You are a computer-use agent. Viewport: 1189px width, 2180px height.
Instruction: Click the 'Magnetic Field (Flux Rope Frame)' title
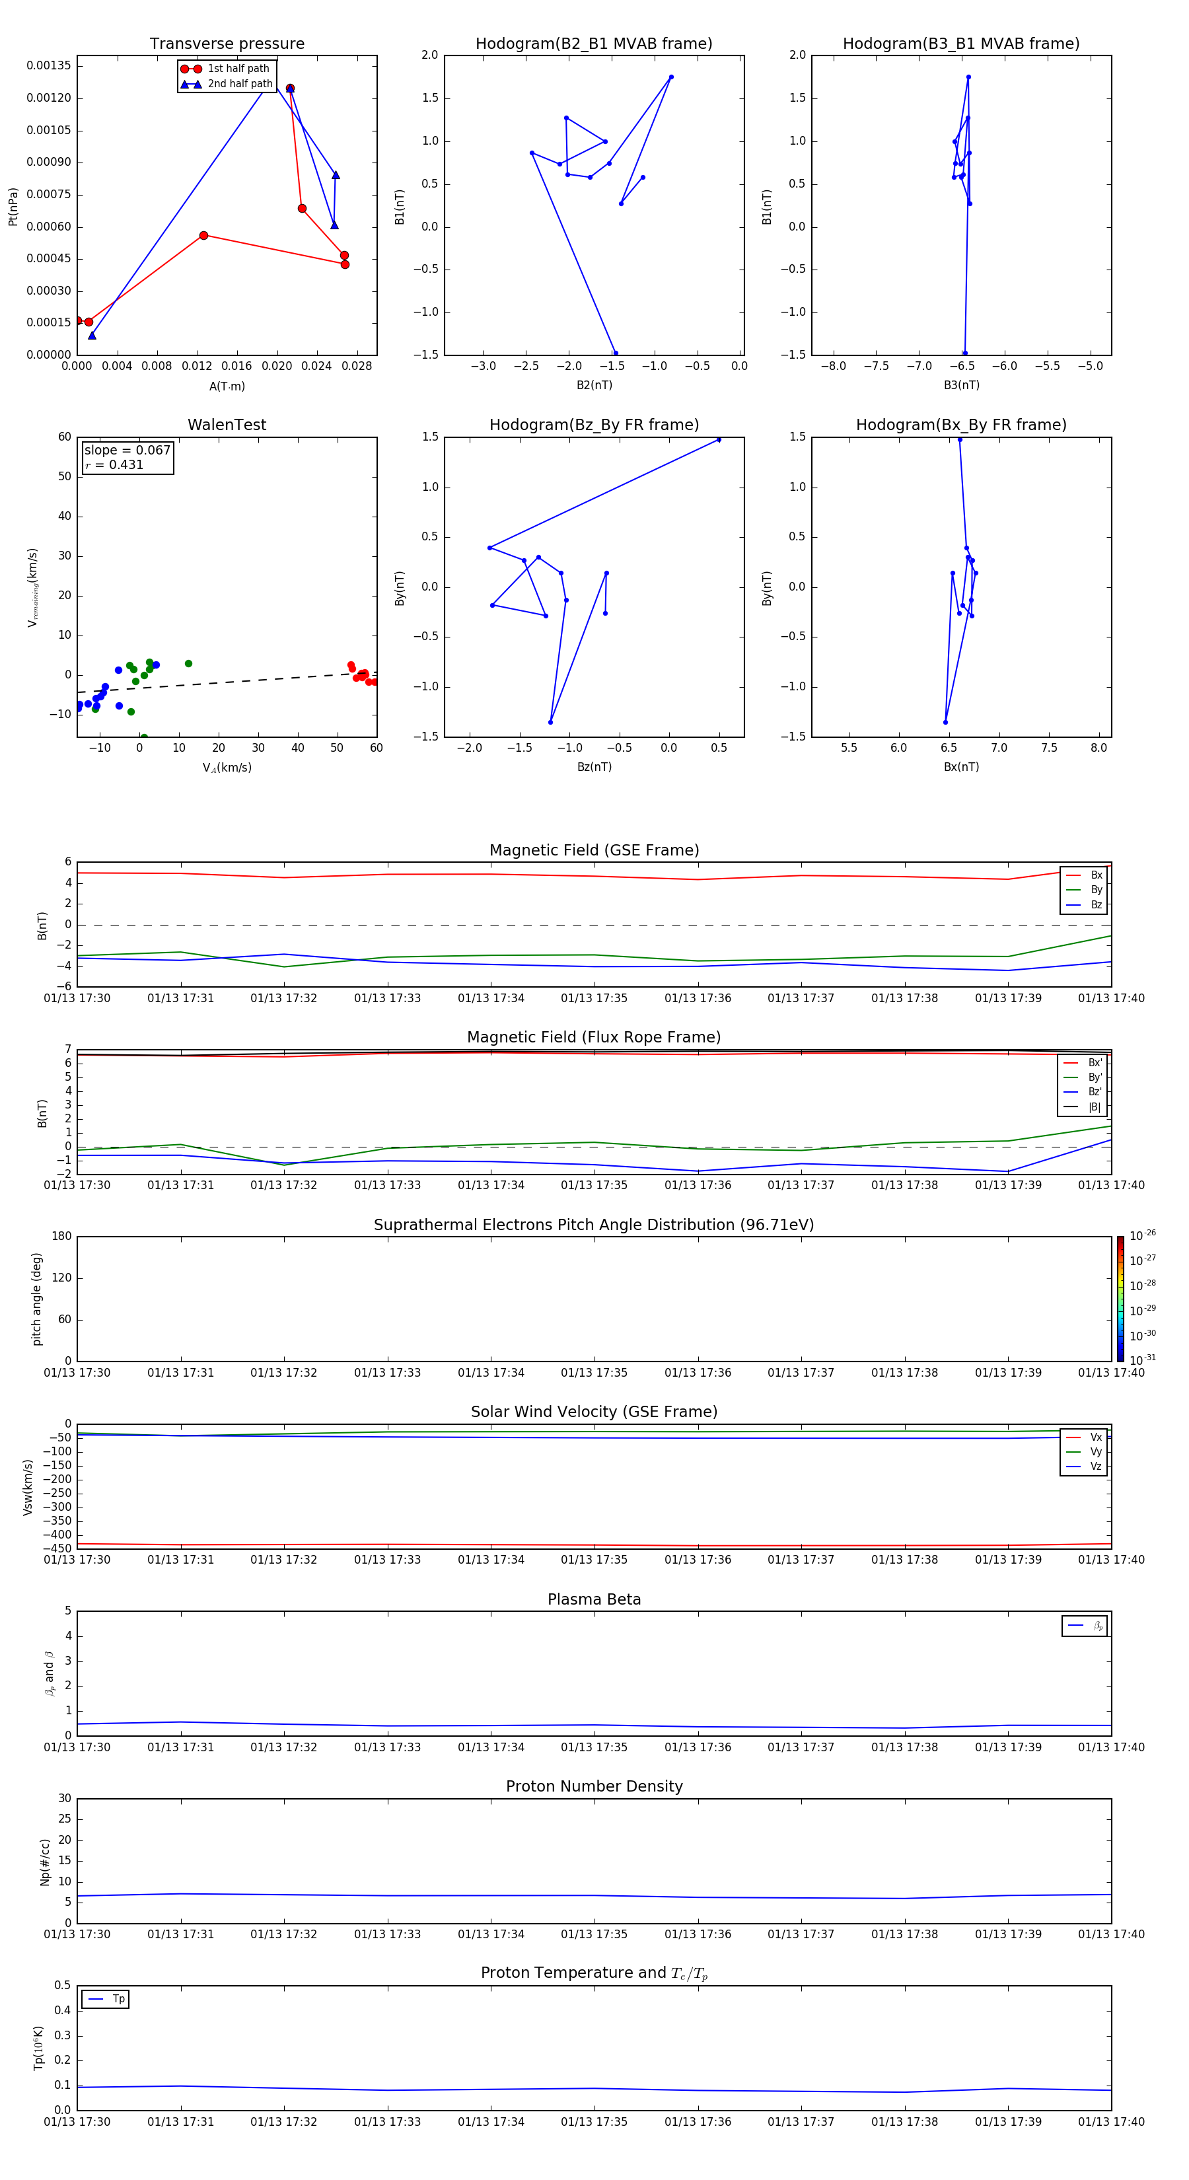[x=594, y=1038]
